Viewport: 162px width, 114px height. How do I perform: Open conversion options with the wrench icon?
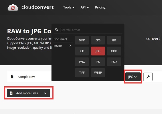point(148,77)
